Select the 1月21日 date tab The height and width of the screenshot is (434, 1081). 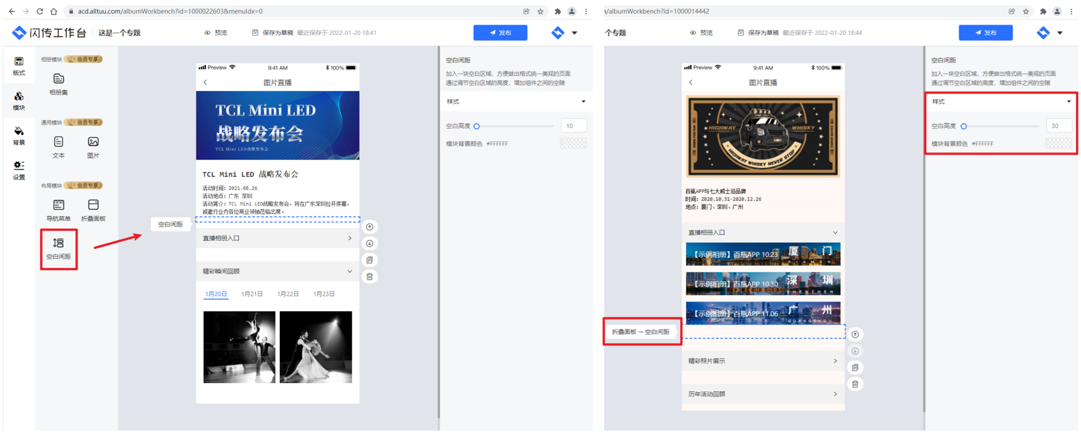pyautogui.click(x=252, y=294)
